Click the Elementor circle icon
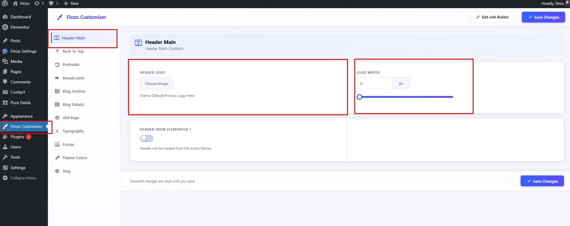 tap(5, 27)
